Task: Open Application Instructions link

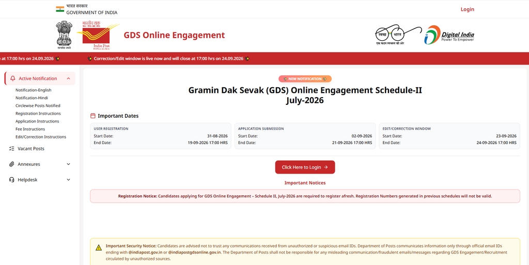Action: [37, 121]
